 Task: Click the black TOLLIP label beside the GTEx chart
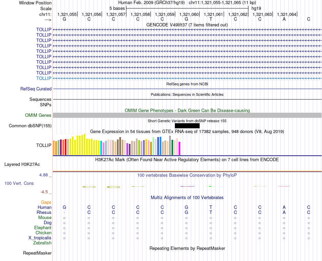coord(44,145)
